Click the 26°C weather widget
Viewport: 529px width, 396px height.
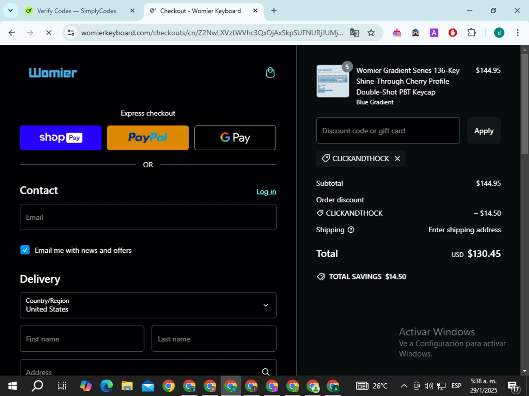372,386
